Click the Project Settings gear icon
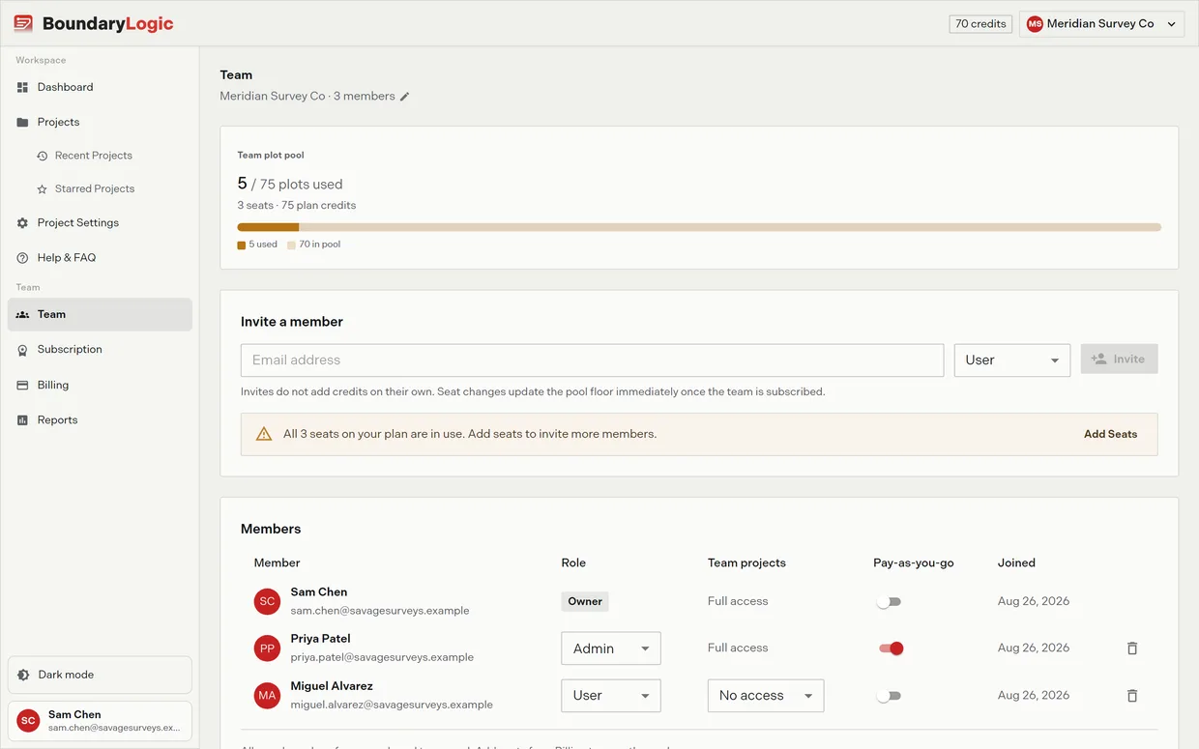Viewport: 1199px width, 749px height. 22,223
